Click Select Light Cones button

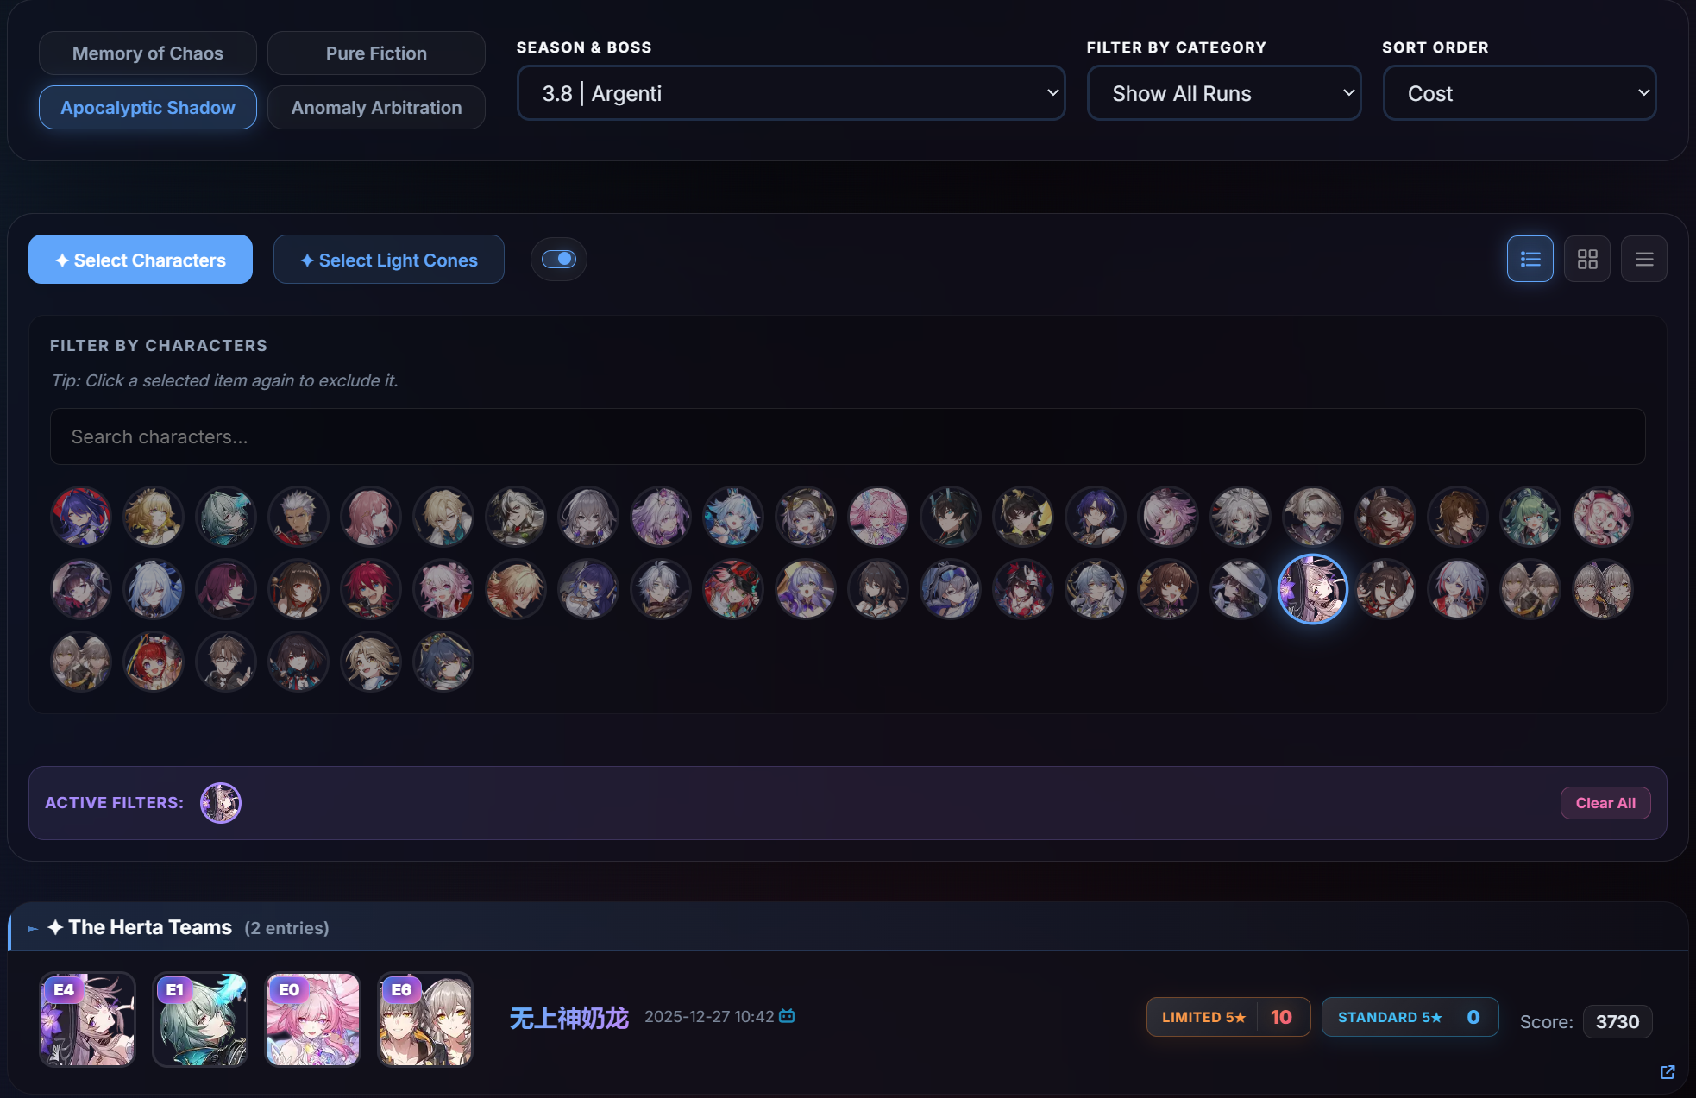(x=388, y=260)
